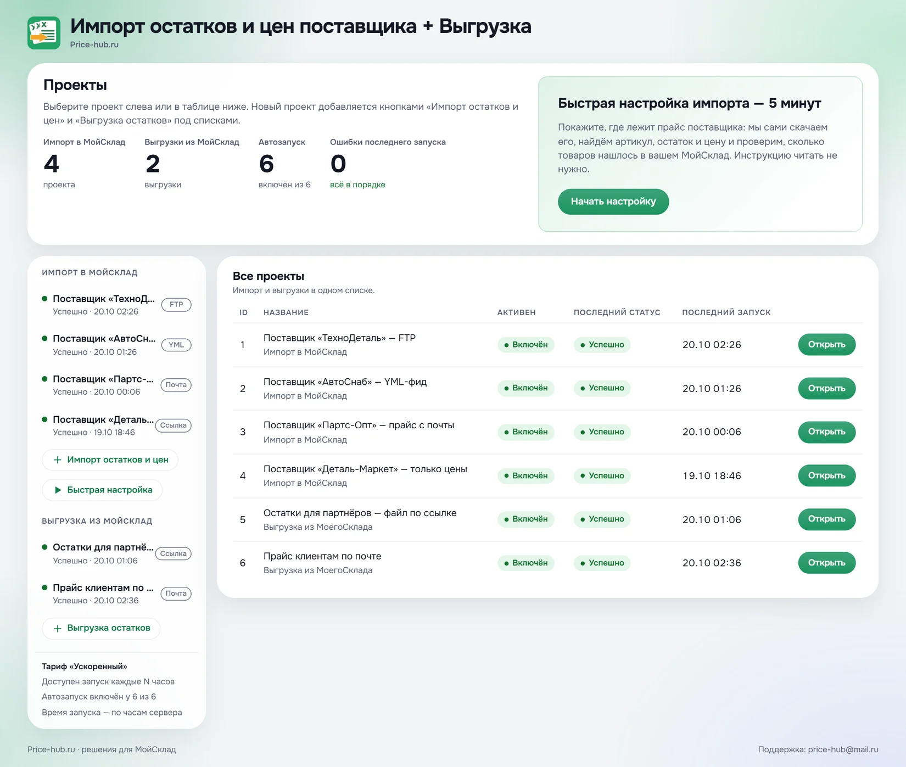
Task: Open project Поставщик «Партс-Опт» прайс с почты
Action: (826, 432)
